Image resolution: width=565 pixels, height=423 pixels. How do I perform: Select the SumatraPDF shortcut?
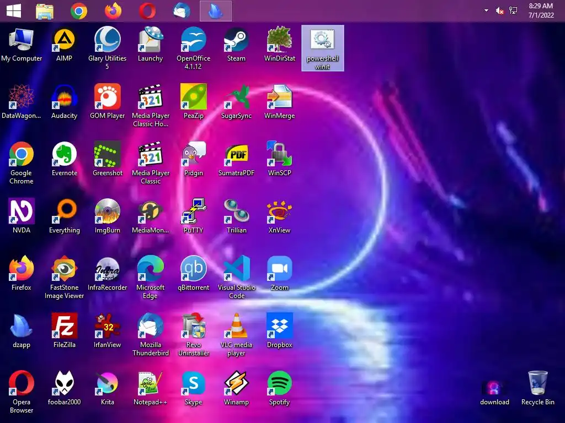pos(236,159)
